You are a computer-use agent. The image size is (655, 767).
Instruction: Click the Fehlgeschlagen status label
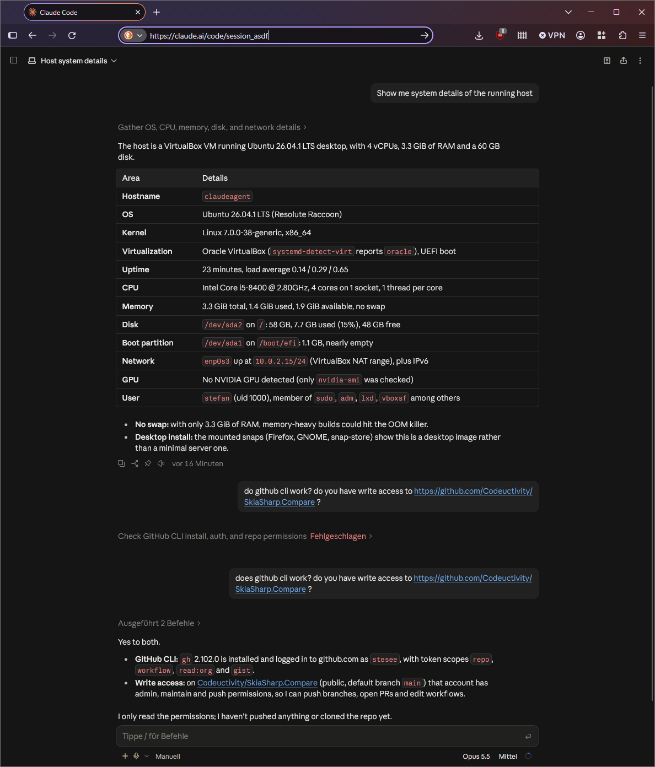338,536
